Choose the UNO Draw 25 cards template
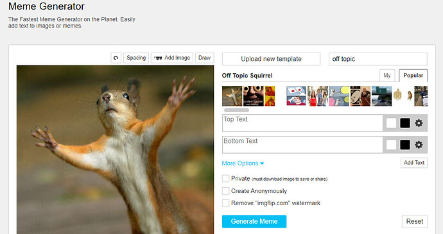 pos(360,96)
